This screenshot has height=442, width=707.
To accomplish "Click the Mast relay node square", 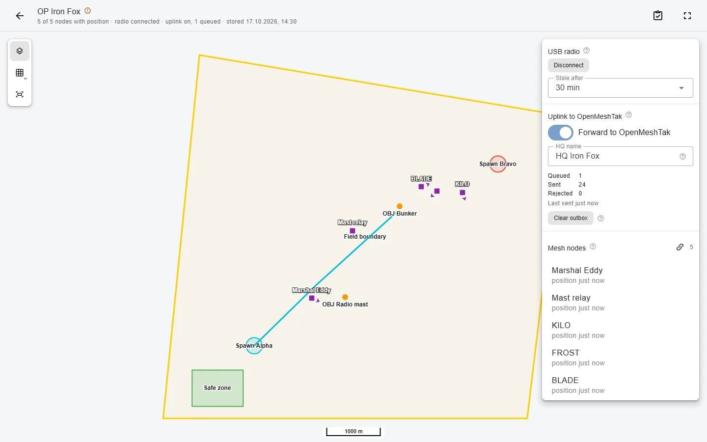I will click(x=353, y=231).
